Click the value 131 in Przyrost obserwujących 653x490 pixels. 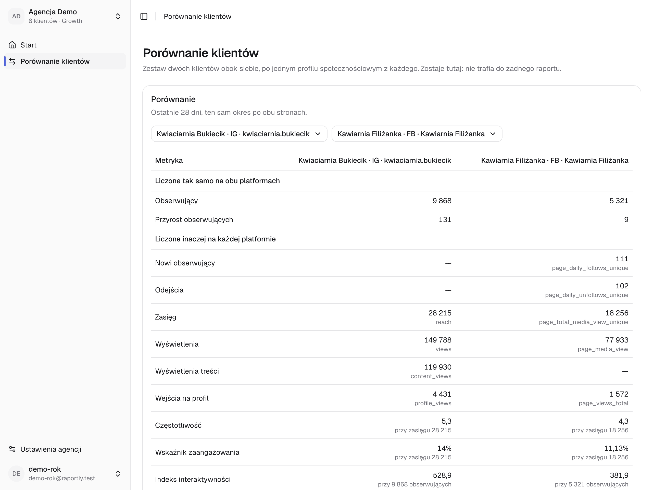tap(445, 220)
